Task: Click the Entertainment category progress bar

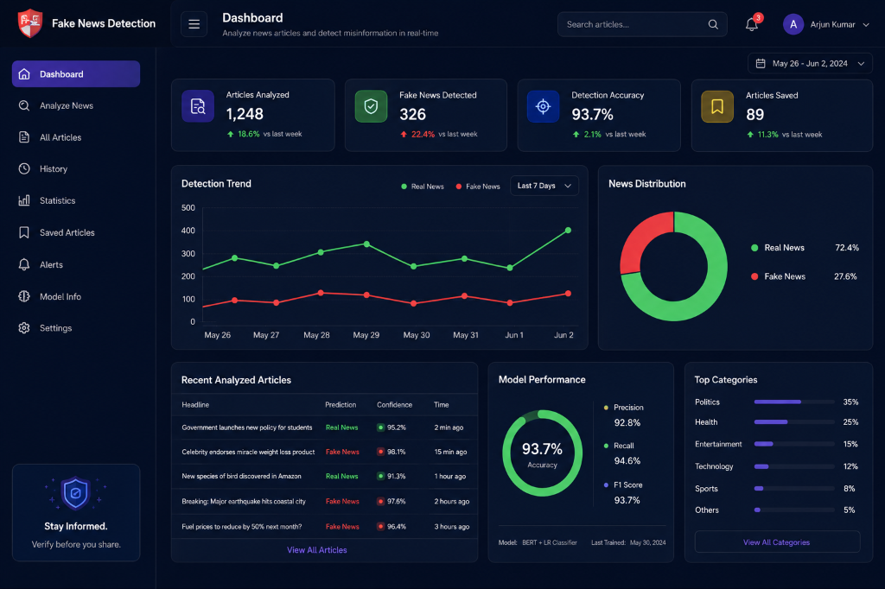Action: point(794,444)
